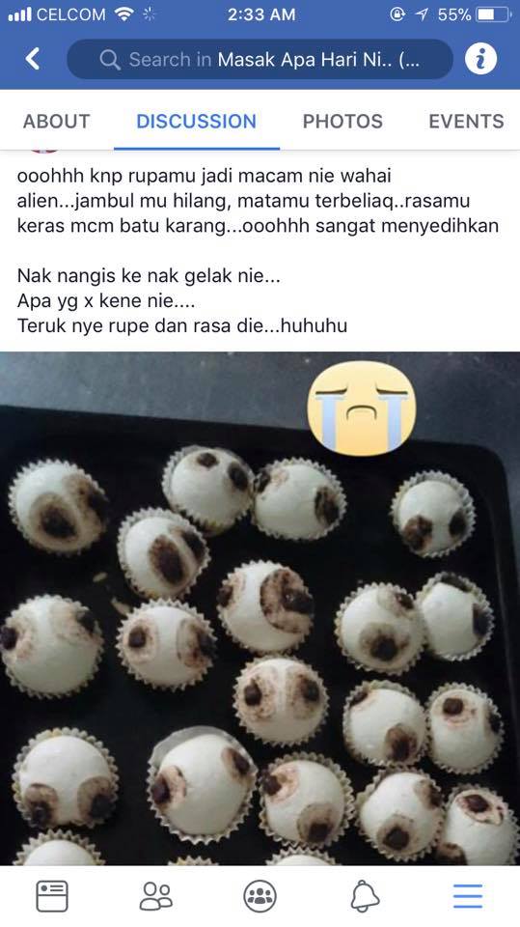Open the notifications bell icon
The image size is (520, 927).
[x=365, y=896]
